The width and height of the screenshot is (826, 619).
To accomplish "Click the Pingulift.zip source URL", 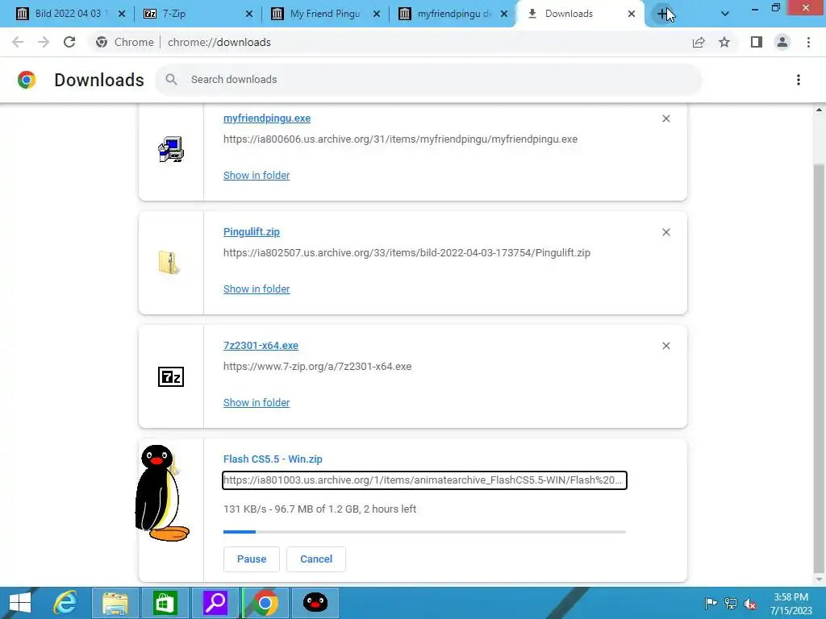I will point(407,252).
